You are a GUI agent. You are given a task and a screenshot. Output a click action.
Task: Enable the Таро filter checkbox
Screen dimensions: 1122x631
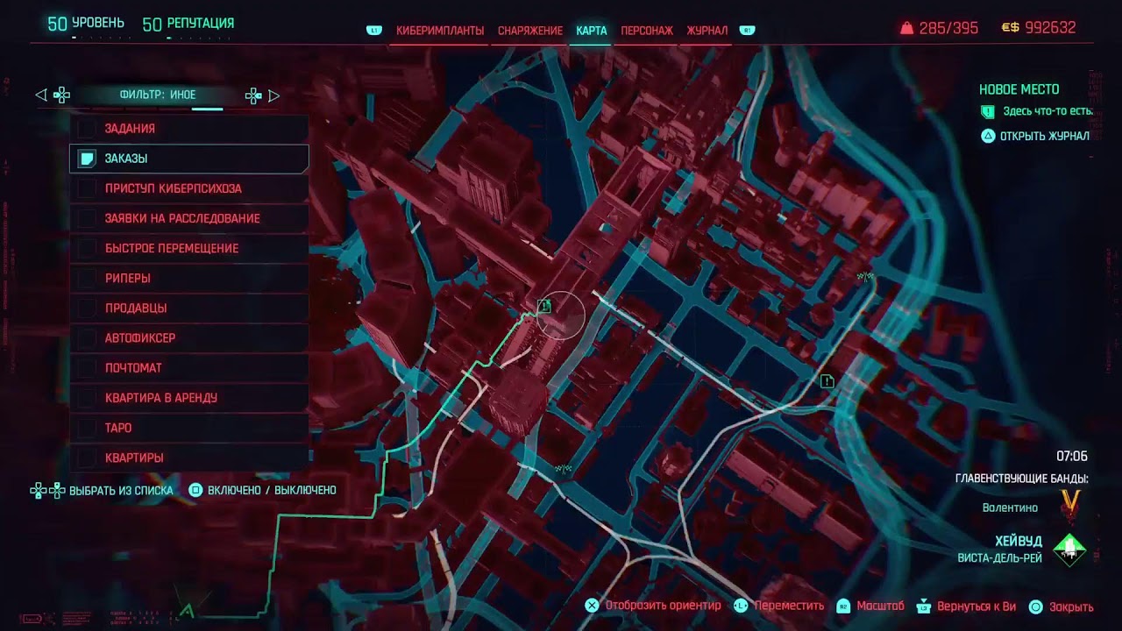point(87,428)
